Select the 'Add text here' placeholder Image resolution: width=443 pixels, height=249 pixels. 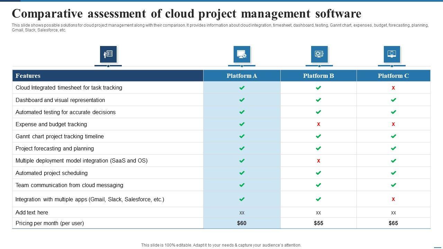pyautogui.click(x=32, y=212)
